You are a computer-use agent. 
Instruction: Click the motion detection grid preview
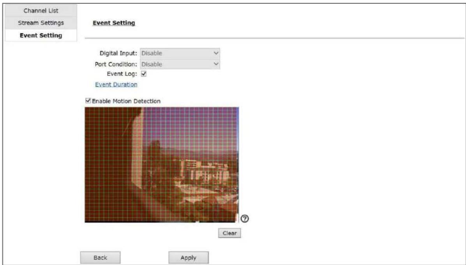[x=162, y=165]
